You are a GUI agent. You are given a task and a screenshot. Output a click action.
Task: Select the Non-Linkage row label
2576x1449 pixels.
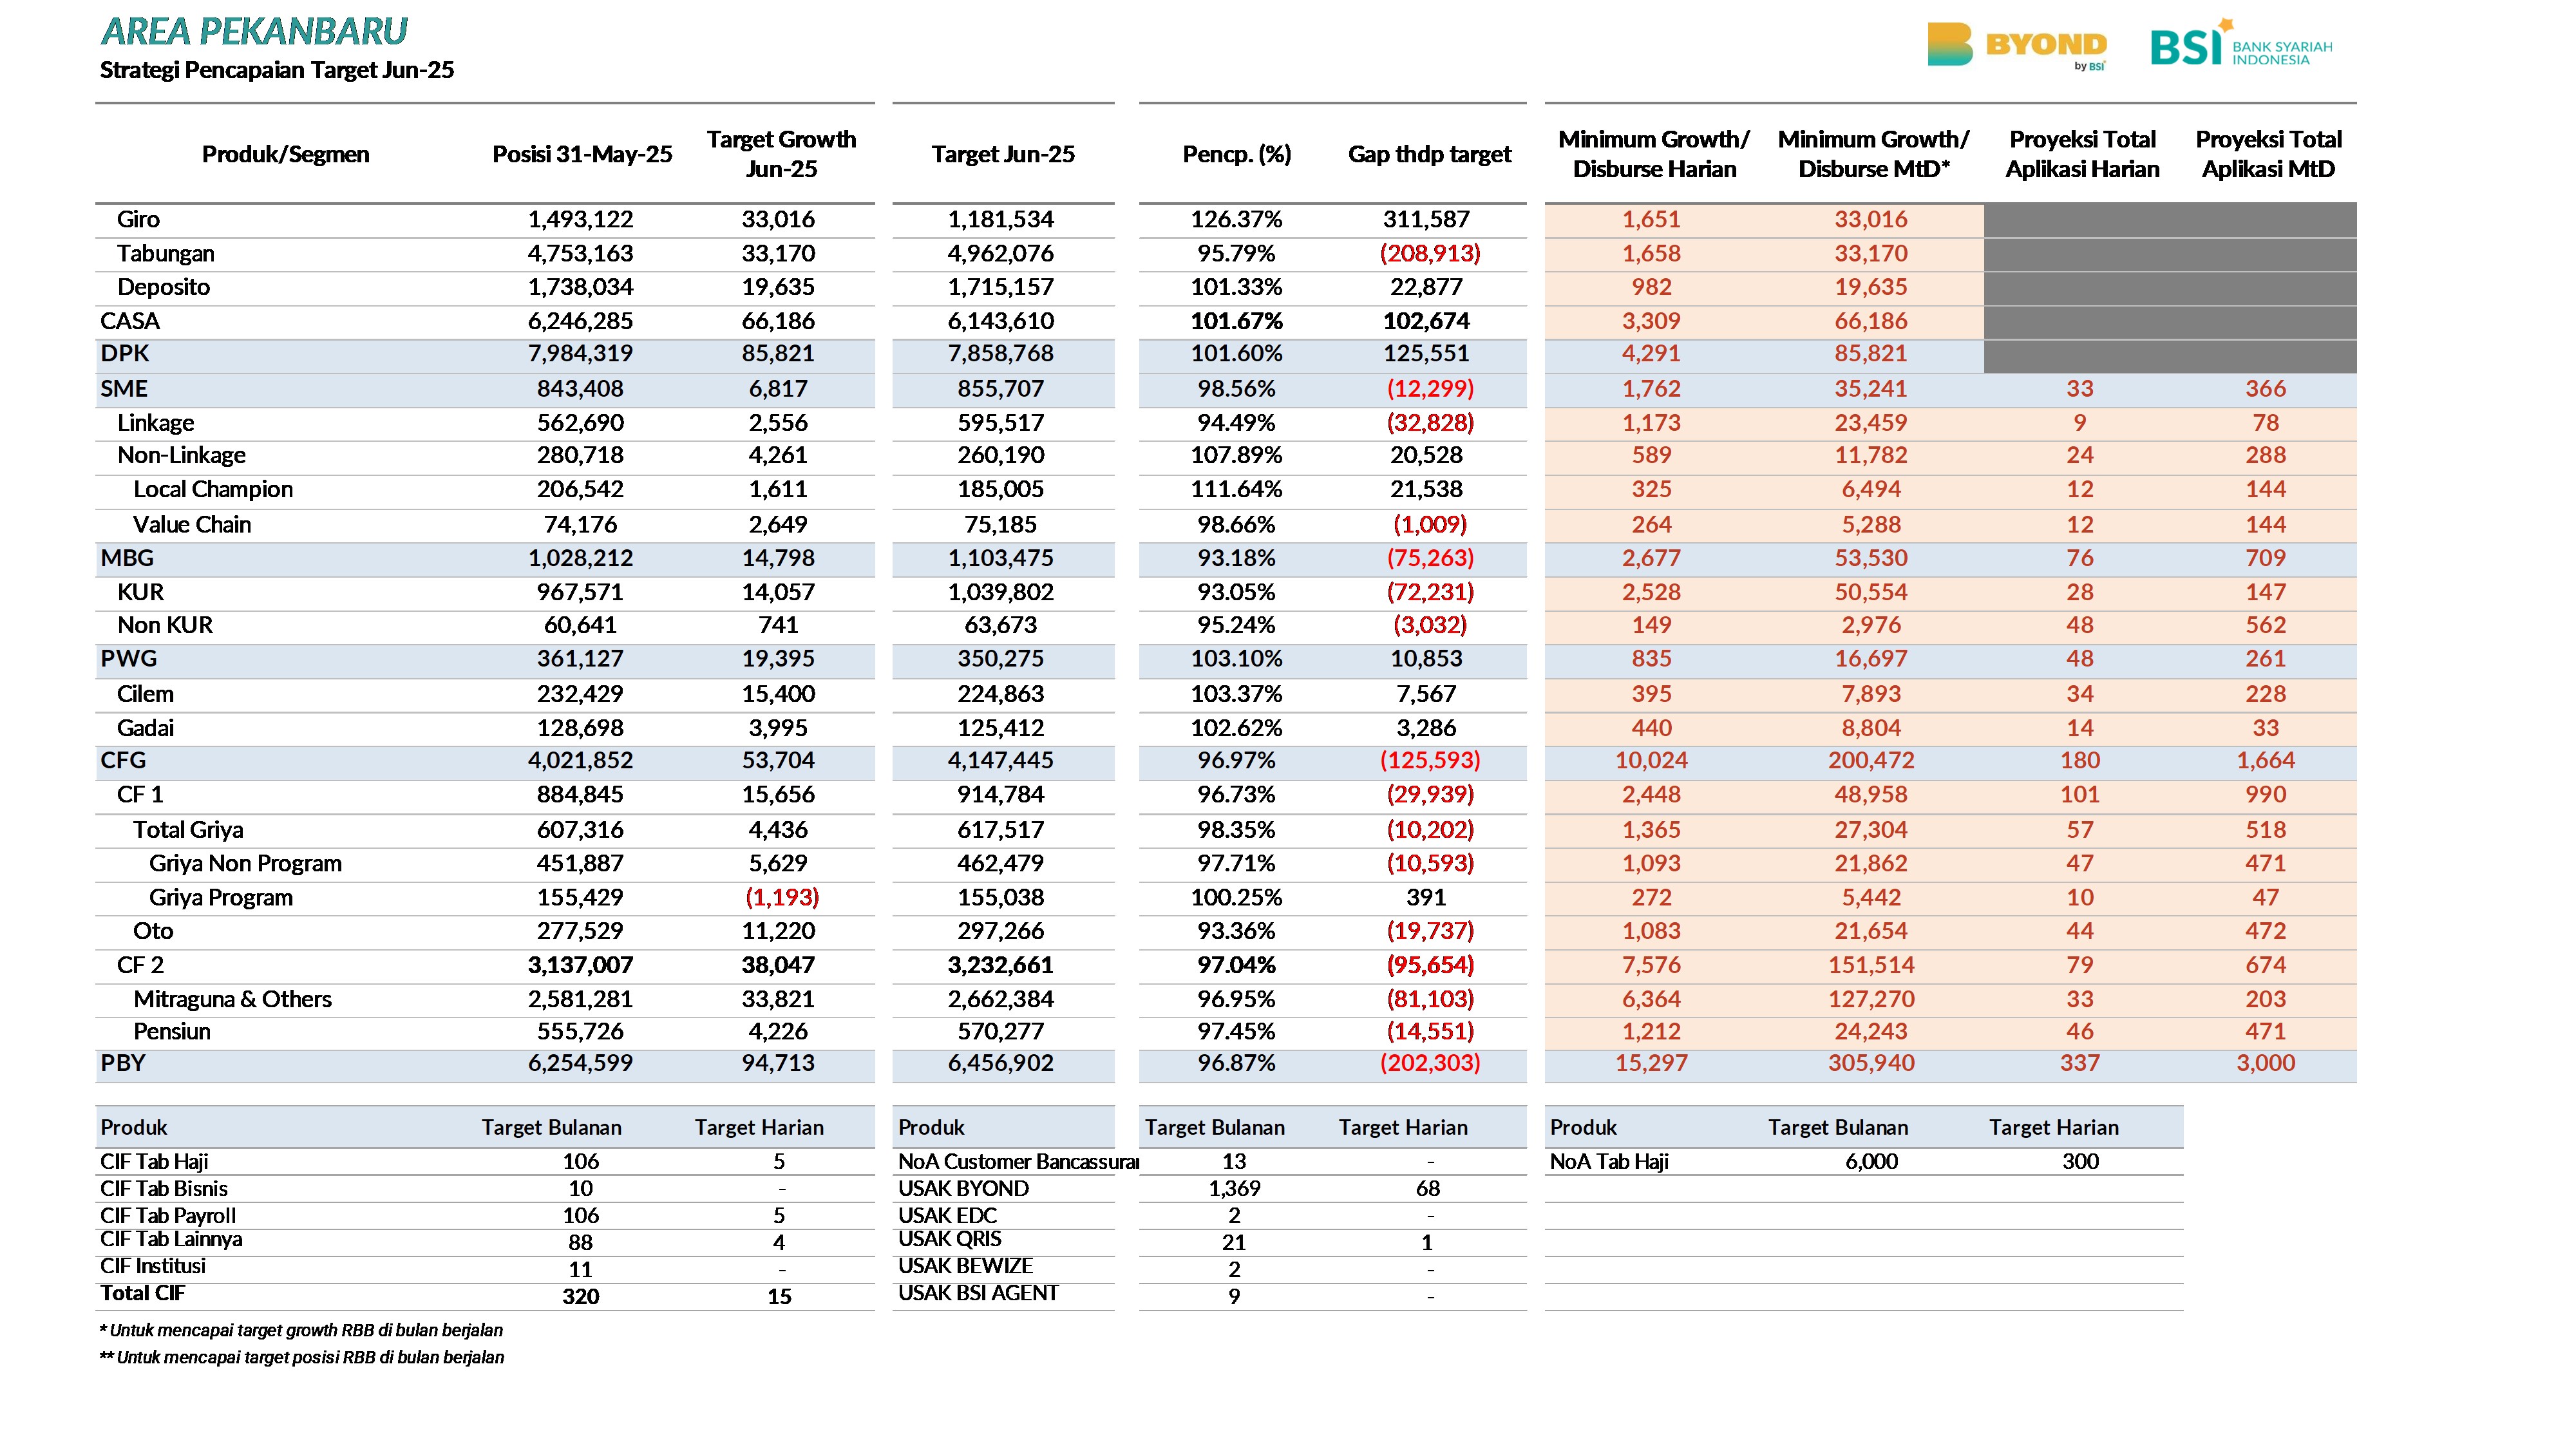(x=181, y=455)
